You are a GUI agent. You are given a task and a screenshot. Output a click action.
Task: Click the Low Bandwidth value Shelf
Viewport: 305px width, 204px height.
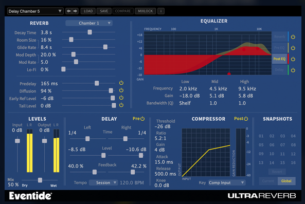point(185,103)
